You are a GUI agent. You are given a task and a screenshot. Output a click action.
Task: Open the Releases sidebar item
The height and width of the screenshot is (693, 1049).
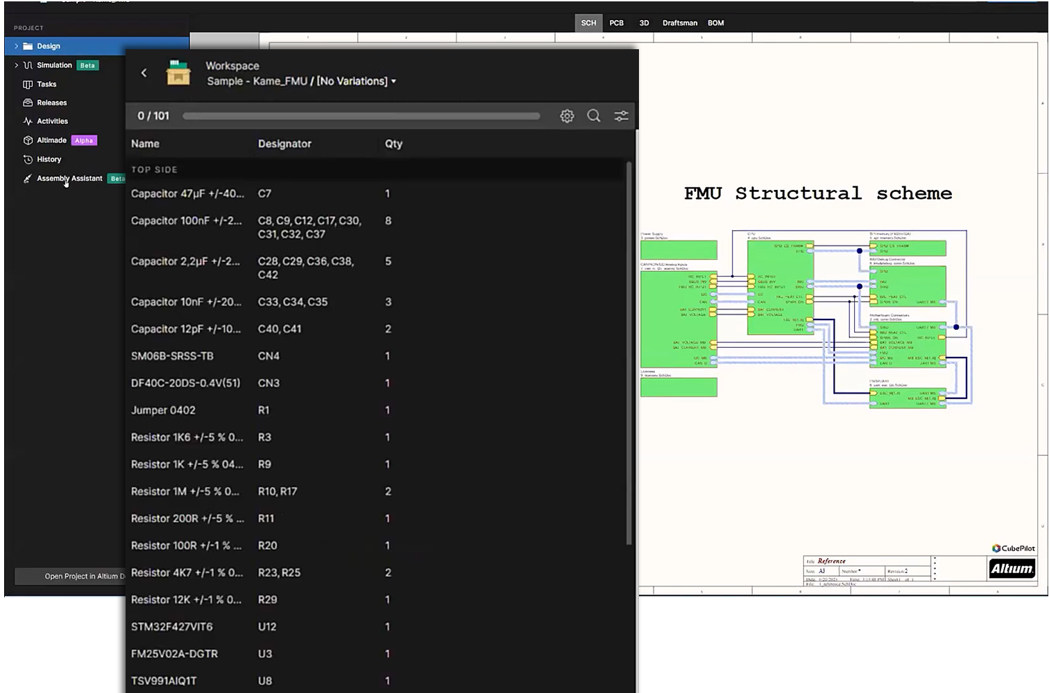pyautogui.click(x=51, y=103)
